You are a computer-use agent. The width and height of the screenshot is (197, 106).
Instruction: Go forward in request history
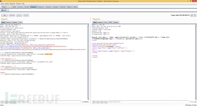coord(25,15)
